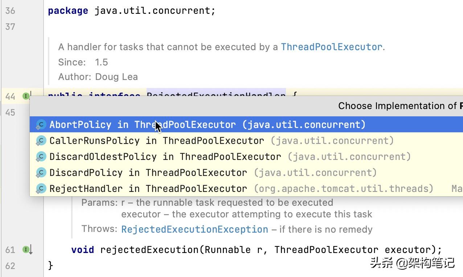Viewport: 463px width, 277px height.
Task: Click the implementations gutter icon on line 61
Action: click(25, 250)
